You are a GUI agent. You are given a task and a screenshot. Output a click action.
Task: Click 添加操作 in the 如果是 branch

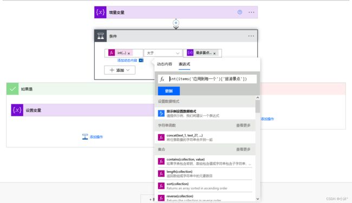[93, 136]
